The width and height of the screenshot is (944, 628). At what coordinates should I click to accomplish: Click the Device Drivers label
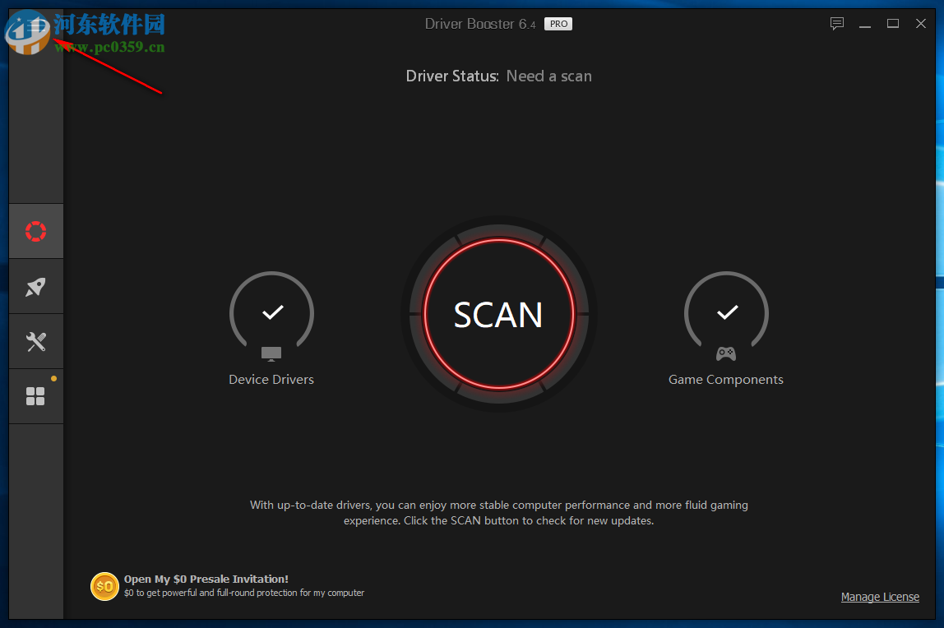click(271, 380)
